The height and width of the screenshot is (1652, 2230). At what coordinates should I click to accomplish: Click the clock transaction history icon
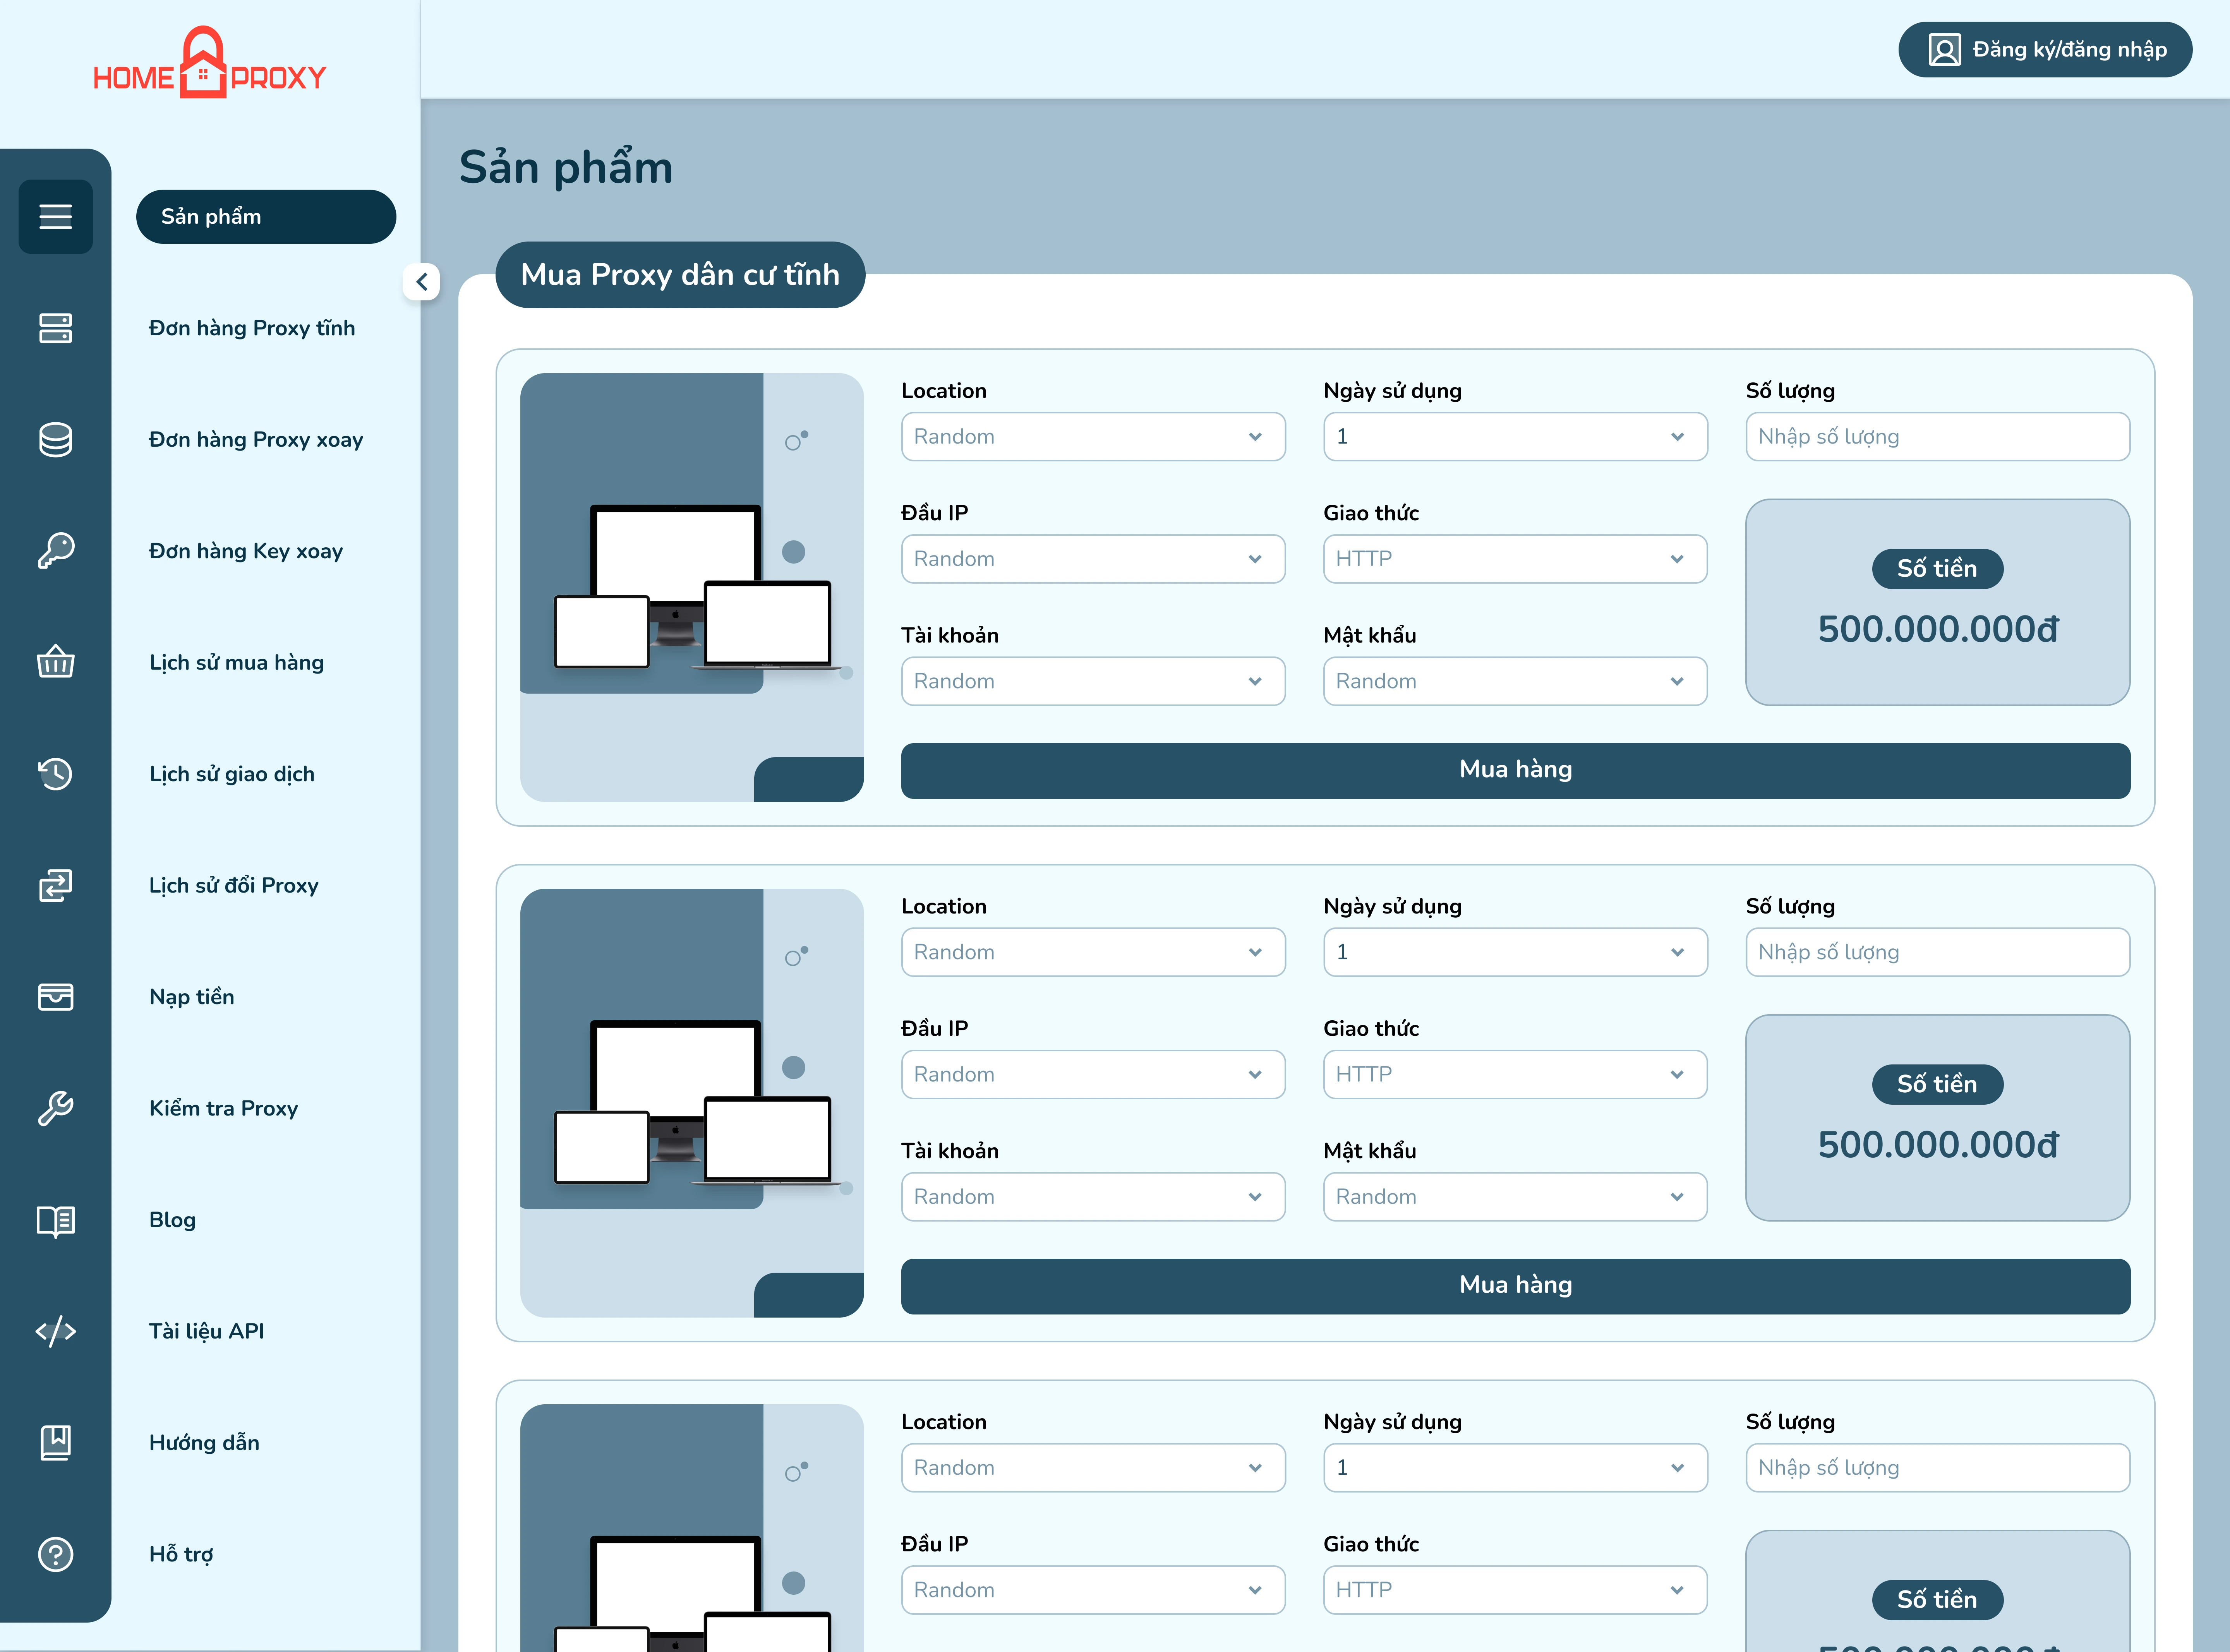tap(55, 773)
